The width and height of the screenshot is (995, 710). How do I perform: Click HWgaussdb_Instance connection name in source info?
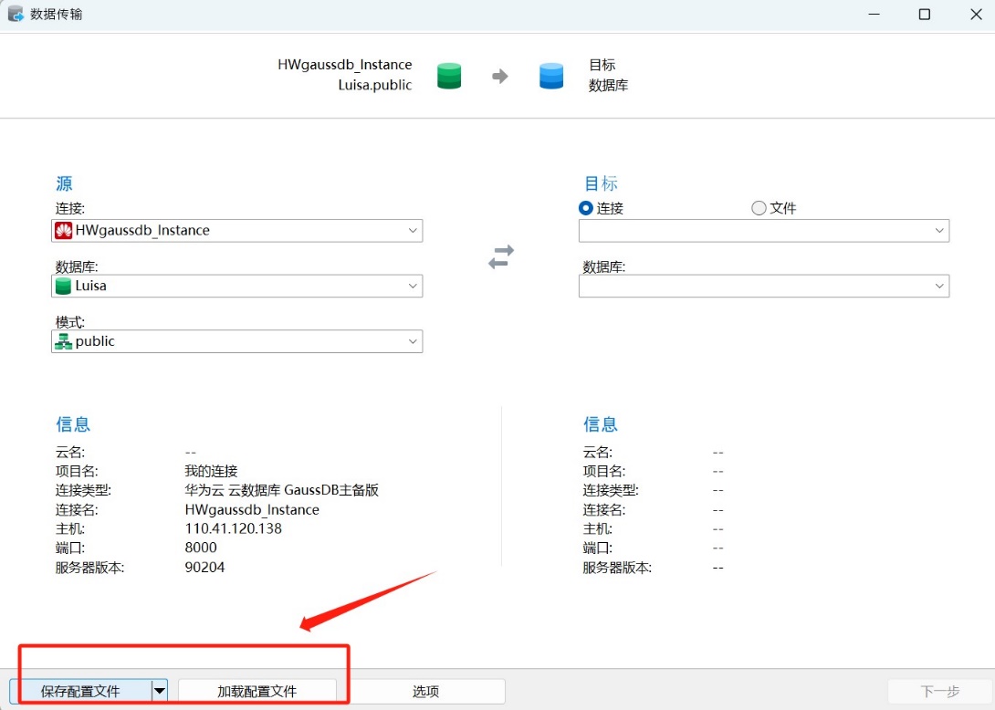pos(252,509)
